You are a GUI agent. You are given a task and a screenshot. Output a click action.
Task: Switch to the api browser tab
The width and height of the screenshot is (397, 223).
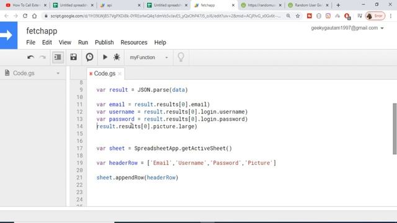coord(120,5)
